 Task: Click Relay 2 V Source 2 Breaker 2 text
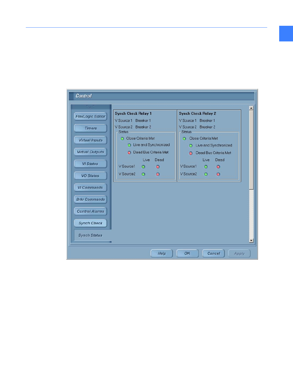point(197,127)
